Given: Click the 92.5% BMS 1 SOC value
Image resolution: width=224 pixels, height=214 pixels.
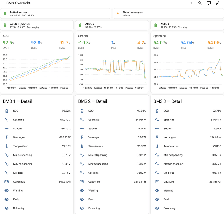Looking at the screenshot, I should tap(8, 43).
